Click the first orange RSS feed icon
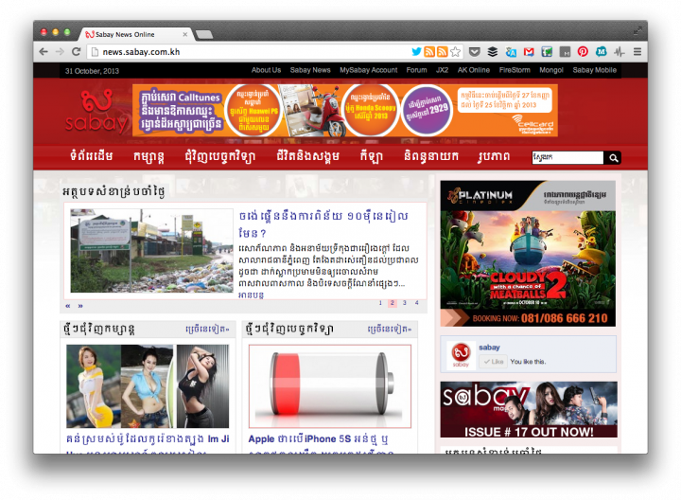681x500 pixels. tap(429, 52)
